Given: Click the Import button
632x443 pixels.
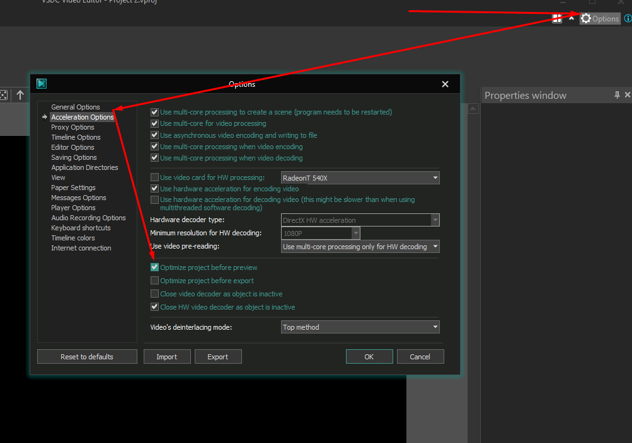Looking at the screenshot, I should click(167, 357).
